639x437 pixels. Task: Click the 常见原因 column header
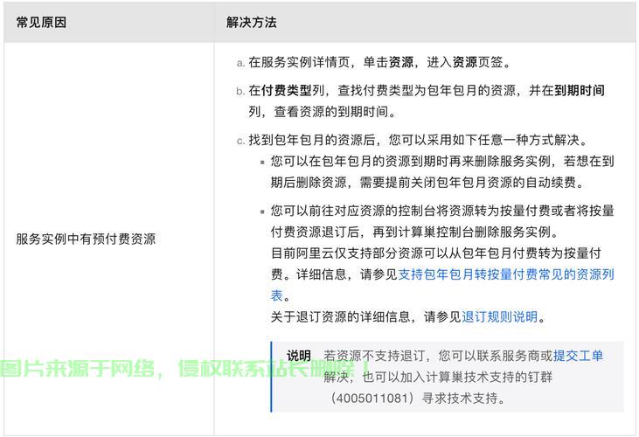point(41,23)
